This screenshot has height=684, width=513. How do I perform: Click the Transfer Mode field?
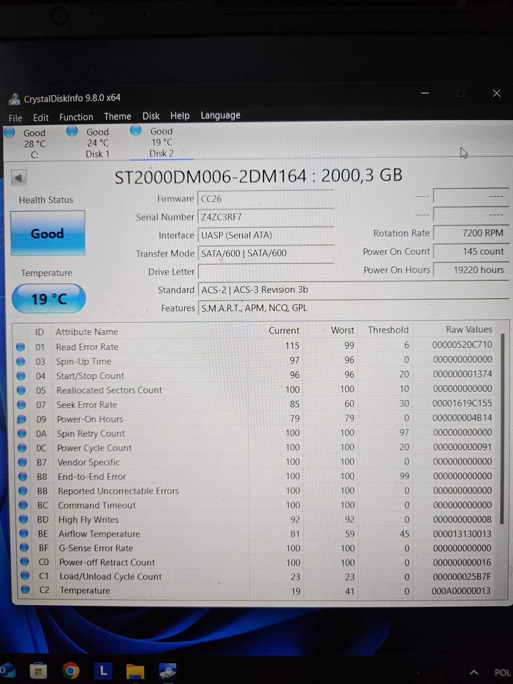(266, 253)
